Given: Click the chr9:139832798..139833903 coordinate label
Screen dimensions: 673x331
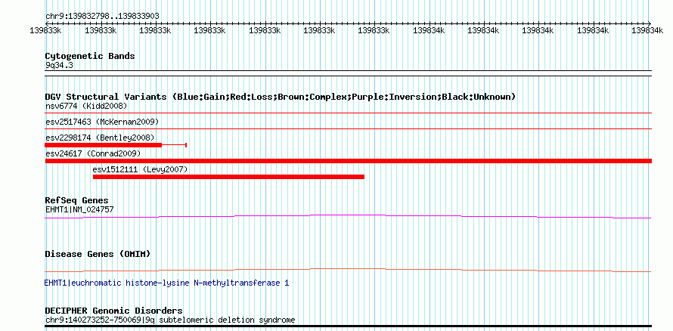Looking at the screenshot, I should 102,16.
